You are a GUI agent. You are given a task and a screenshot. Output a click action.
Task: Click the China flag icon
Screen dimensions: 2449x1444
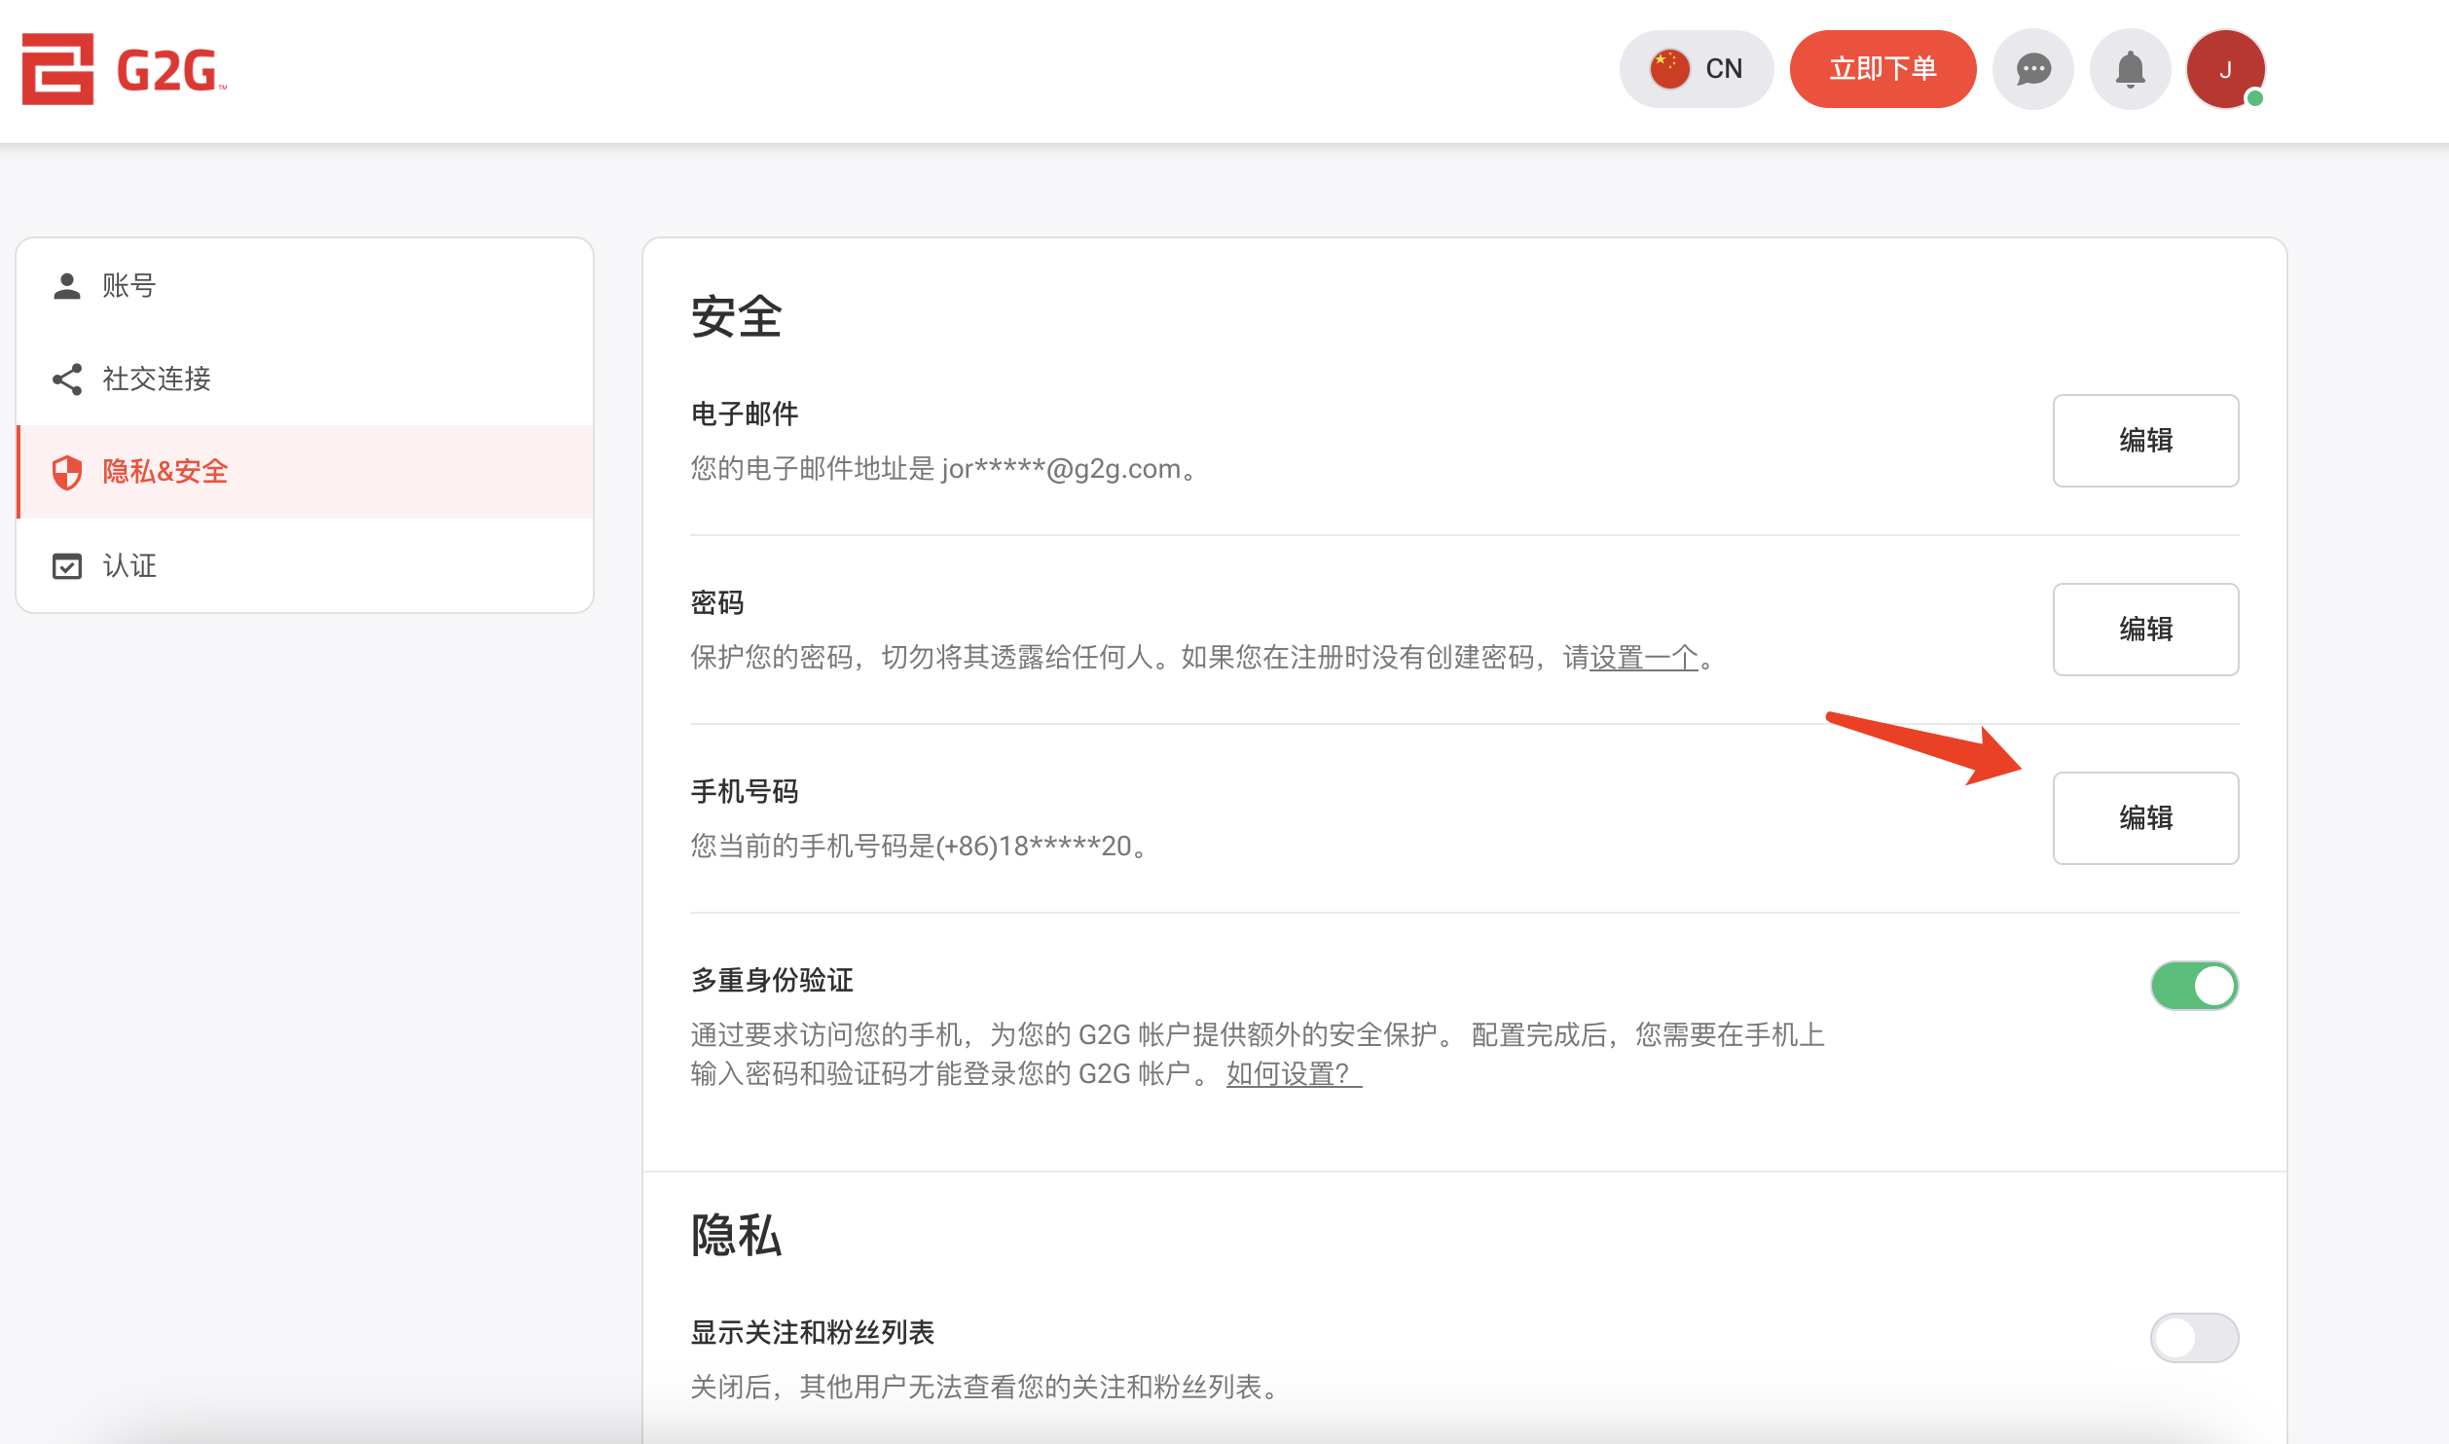[1669, 69]
